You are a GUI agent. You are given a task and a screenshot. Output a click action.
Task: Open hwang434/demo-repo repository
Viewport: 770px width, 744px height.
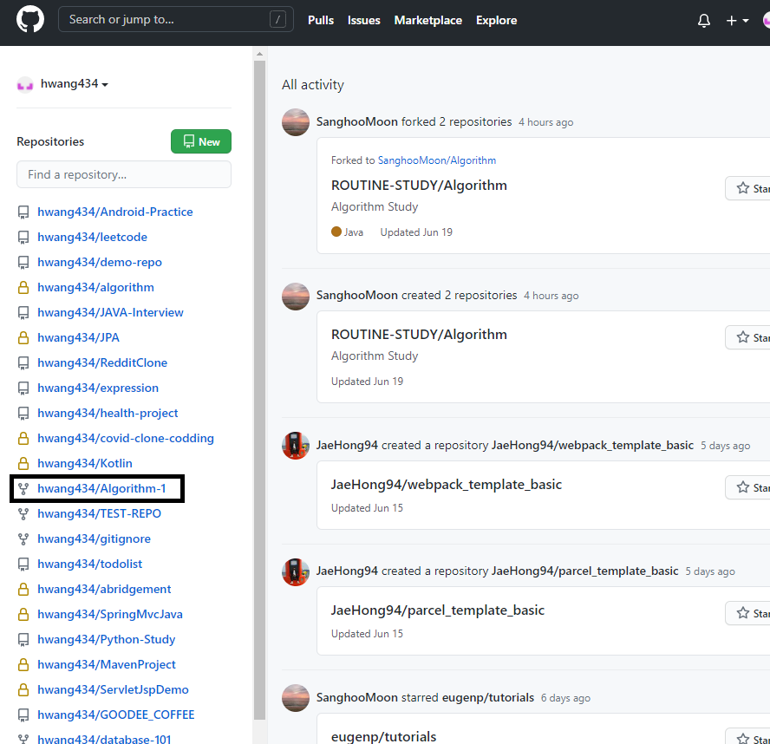(x=100, y=262)
